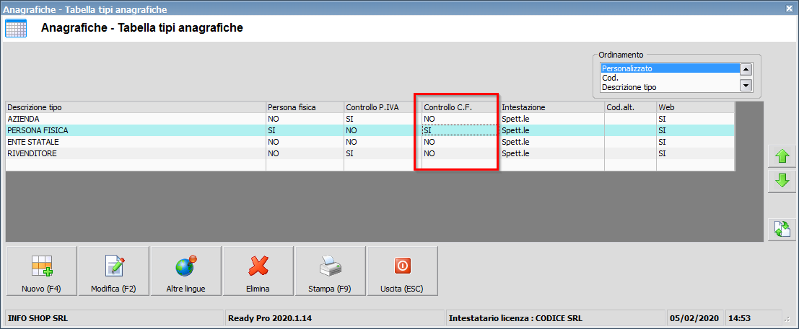Click the table grid icon in header
Screen dimensions: 799x329
point(16,28)
